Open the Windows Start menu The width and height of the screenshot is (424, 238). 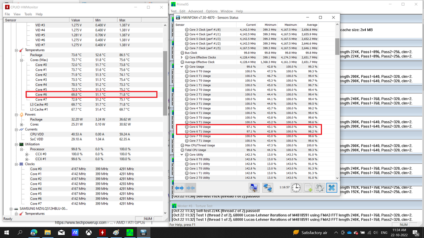coord(6,232)
